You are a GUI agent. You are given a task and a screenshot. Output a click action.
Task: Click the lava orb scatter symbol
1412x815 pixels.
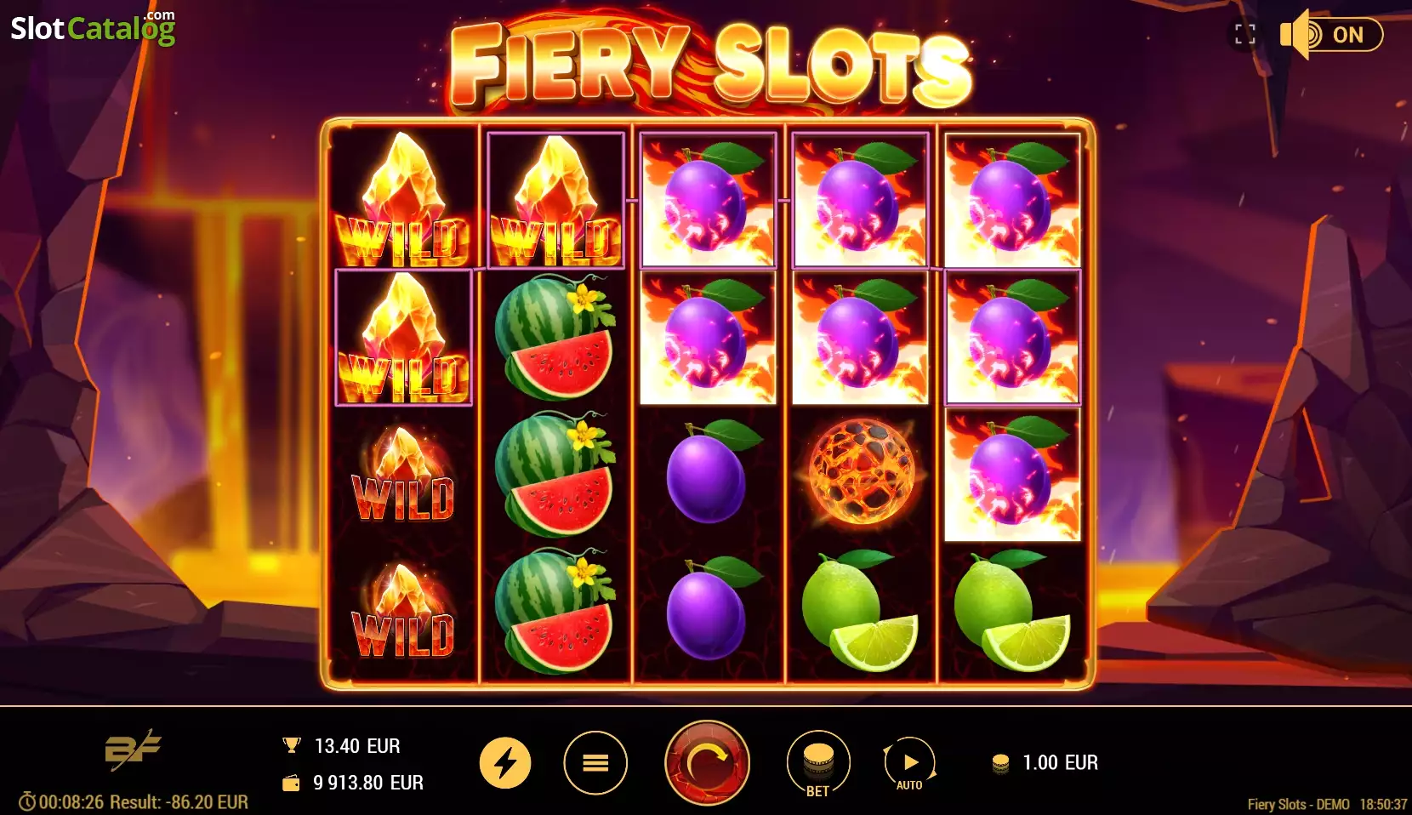[860, 472]
